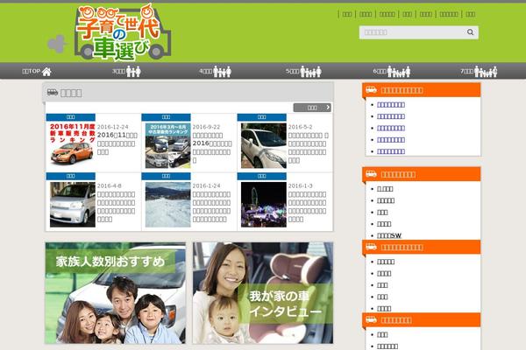Click the date text 2016-12-24
Screen dimensions: 526x350
113,127
